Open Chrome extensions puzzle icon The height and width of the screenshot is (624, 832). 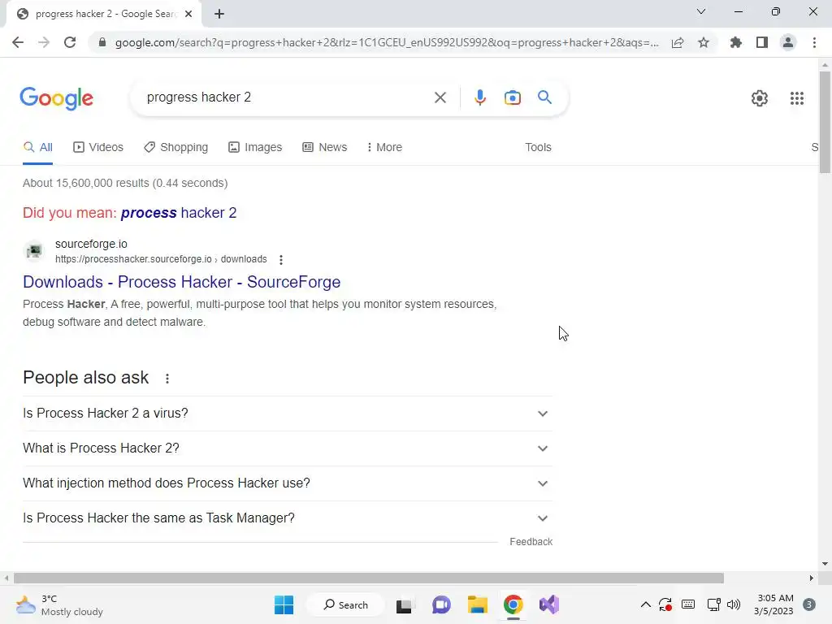click(735, 42)
